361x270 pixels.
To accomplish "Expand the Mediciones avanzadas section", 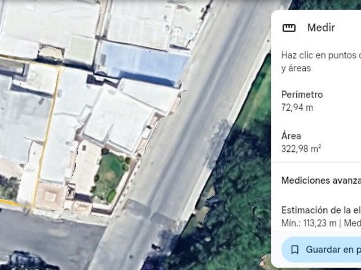I will [321, 181].
